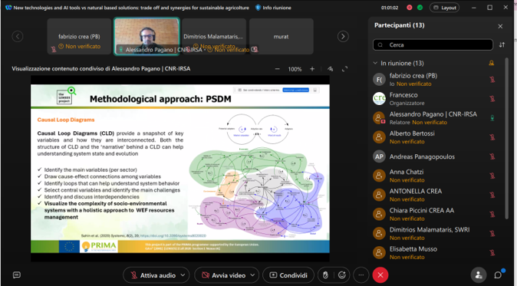Open the more options ellipsis button
Image resolution: width=517 pixels, height=286 pixels.
(361, 274)
